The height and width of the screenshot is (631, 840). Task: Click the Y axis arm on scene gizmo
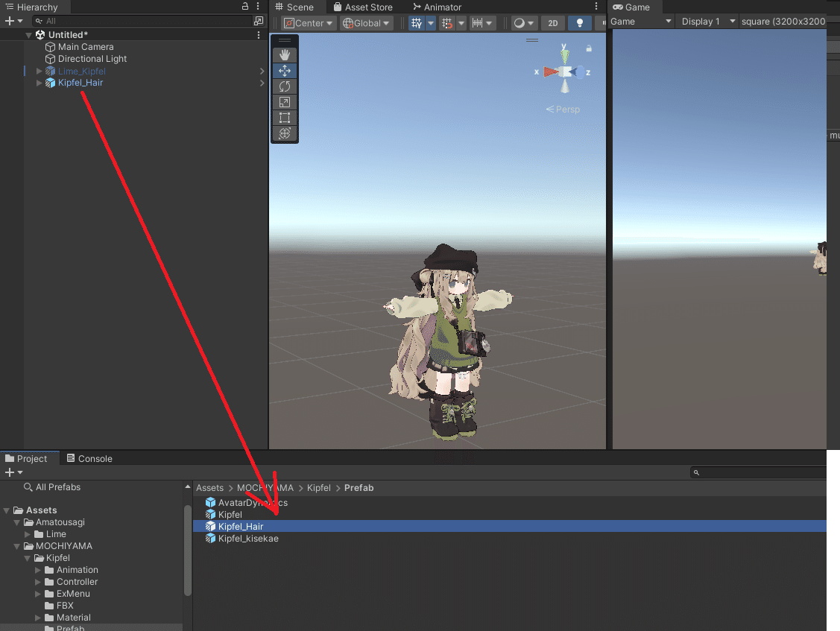point(563,55)
